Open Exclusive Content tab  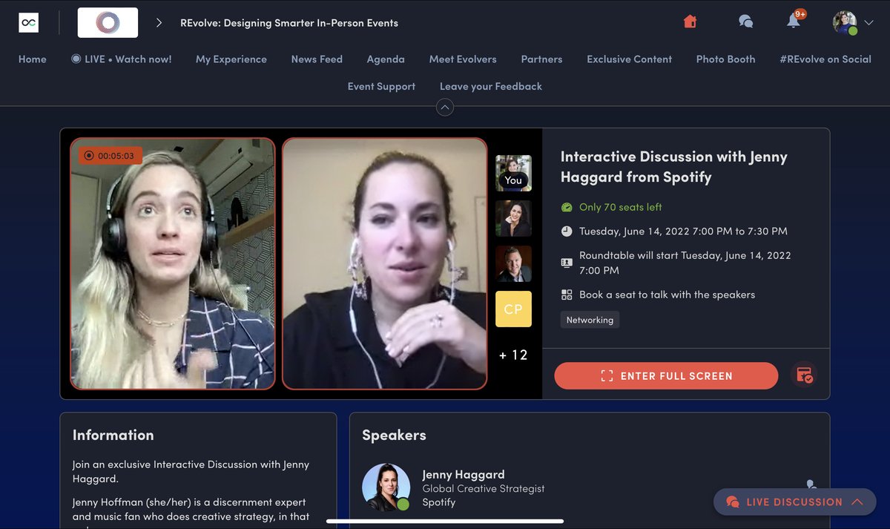pos(629,59)
